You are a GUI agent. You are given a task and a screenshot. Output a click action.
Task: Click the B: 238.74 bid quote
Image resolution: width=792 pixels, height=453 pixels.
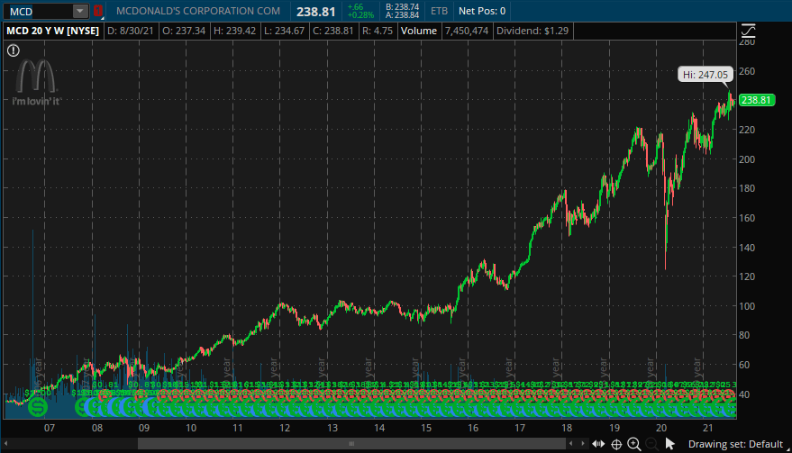coord(402,6)
